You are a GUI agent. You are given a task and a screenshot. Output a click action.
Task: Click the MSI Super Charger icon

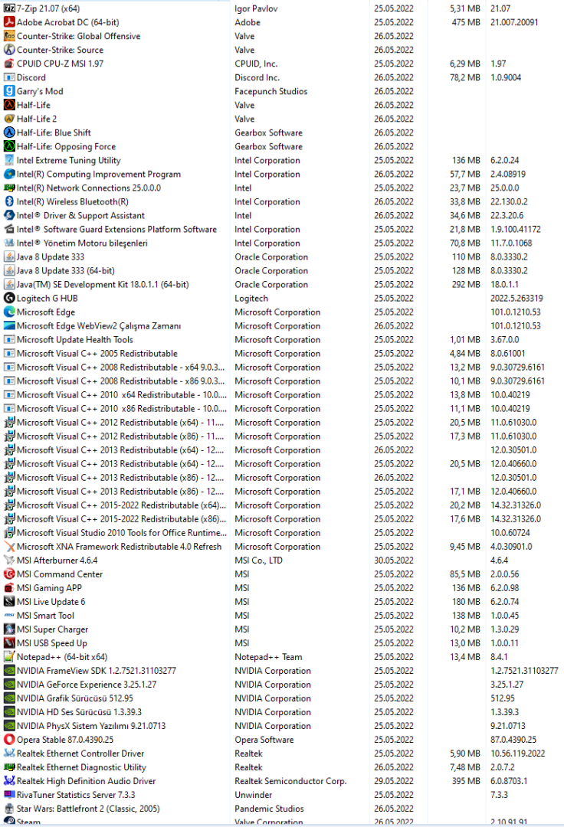(x=9, y=629)
